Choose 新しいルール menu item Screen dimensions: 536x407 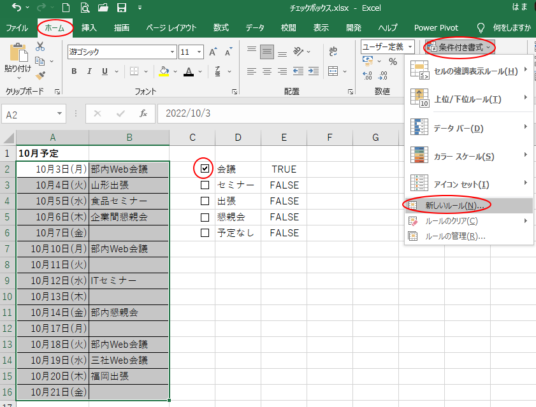point(468,205)
